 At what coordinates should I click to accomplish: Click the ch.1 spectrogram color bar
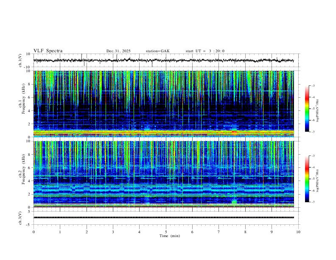point(307,109)
